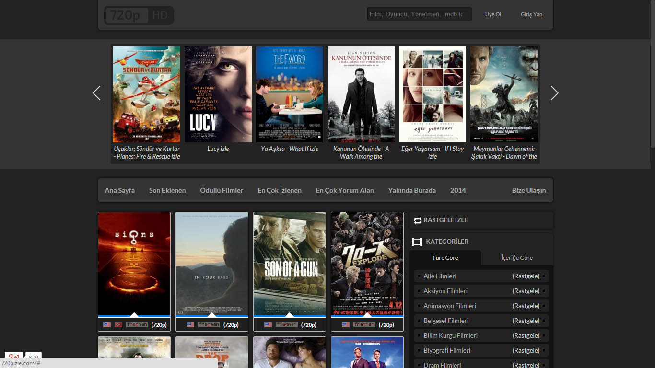The width and height of the screenshot is (655, 368).
Task: Click the Google +1 button
Action: (14, 356)
